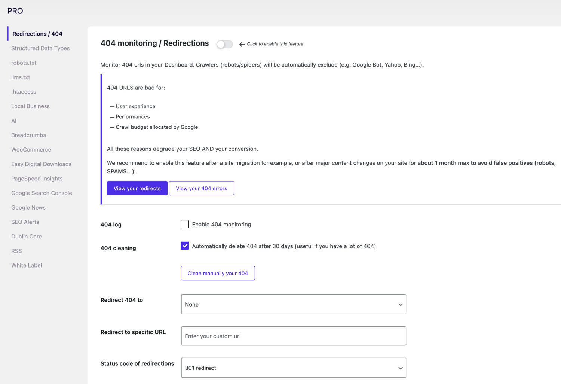
Task: Enable 404 monitoring checkbox
Action: click(185, 224)
